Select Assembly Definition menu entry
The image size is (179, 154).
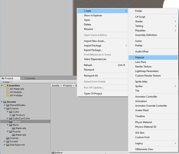point(153,35)
